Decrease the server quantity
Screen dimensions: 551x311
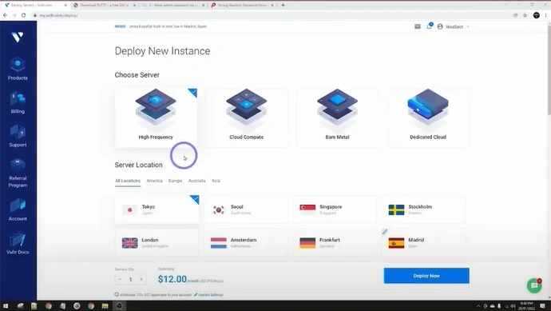[120, 279]
